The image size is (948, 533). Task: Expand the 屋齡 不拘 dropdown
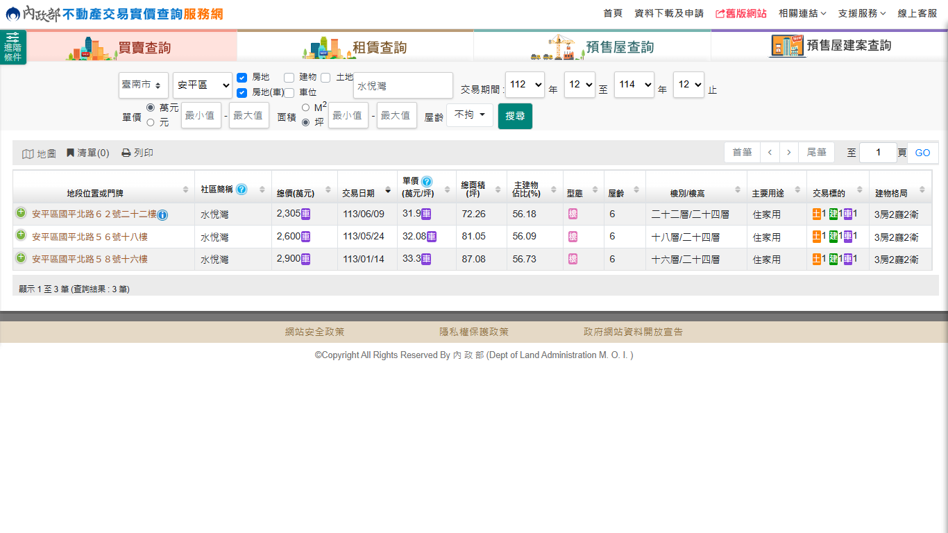click(x=469, y=115)
